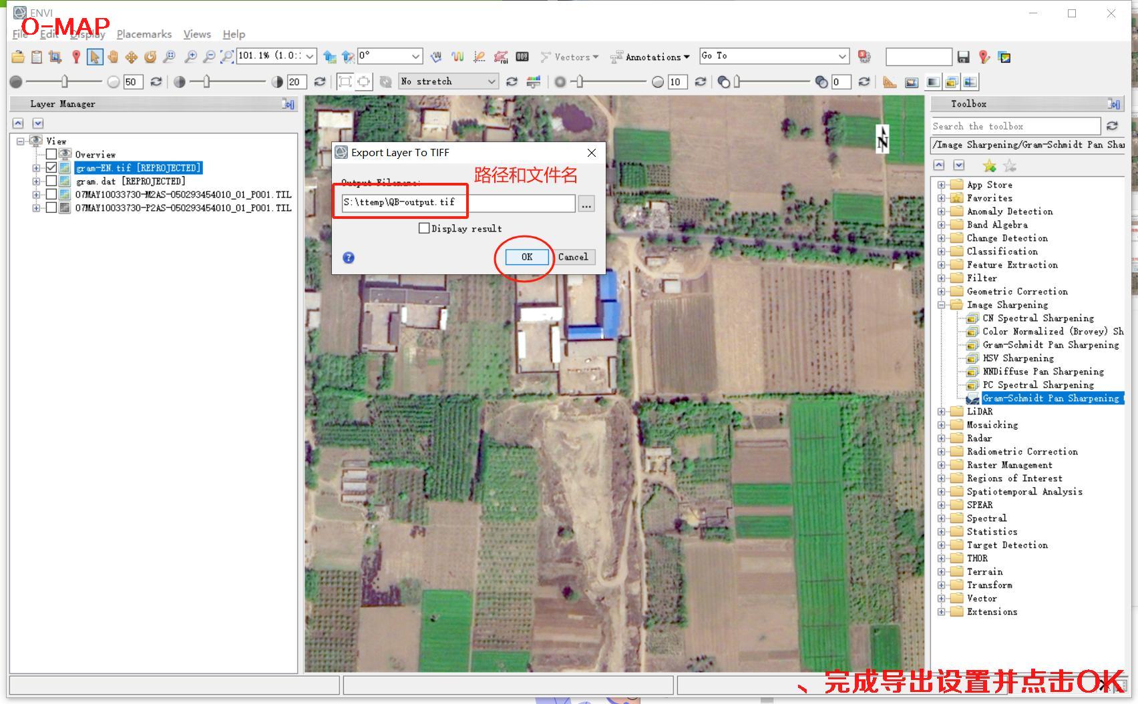The width and height of the screenshot is (1138, 704).
Task: Open the ROI tool icon
Action: (500, 57)
